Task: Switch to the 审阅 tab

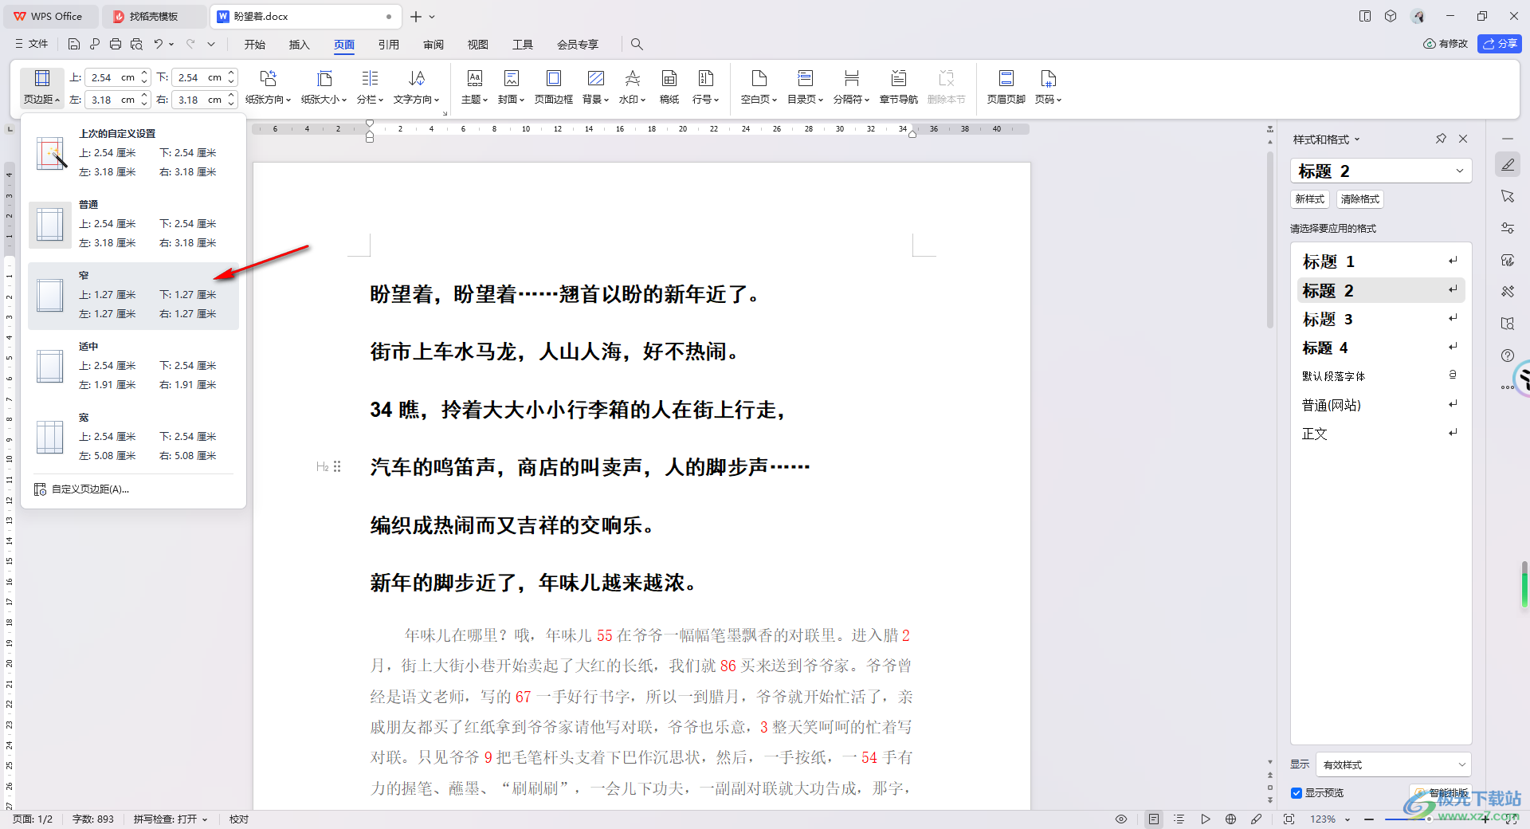Action: click(433, 45)
